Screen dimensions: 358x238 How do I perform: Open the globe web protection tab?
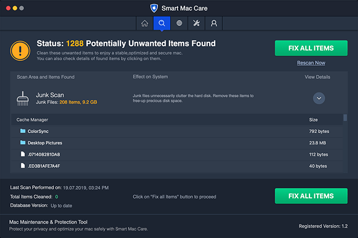tap(179, 23)
